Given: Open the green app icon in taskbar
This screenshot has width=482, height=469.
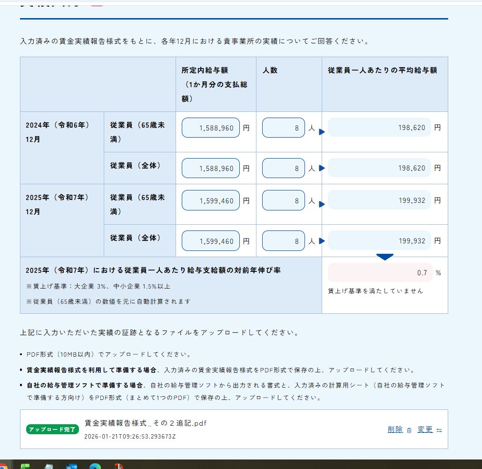Looking at the screenshot, I should (26, 466).
